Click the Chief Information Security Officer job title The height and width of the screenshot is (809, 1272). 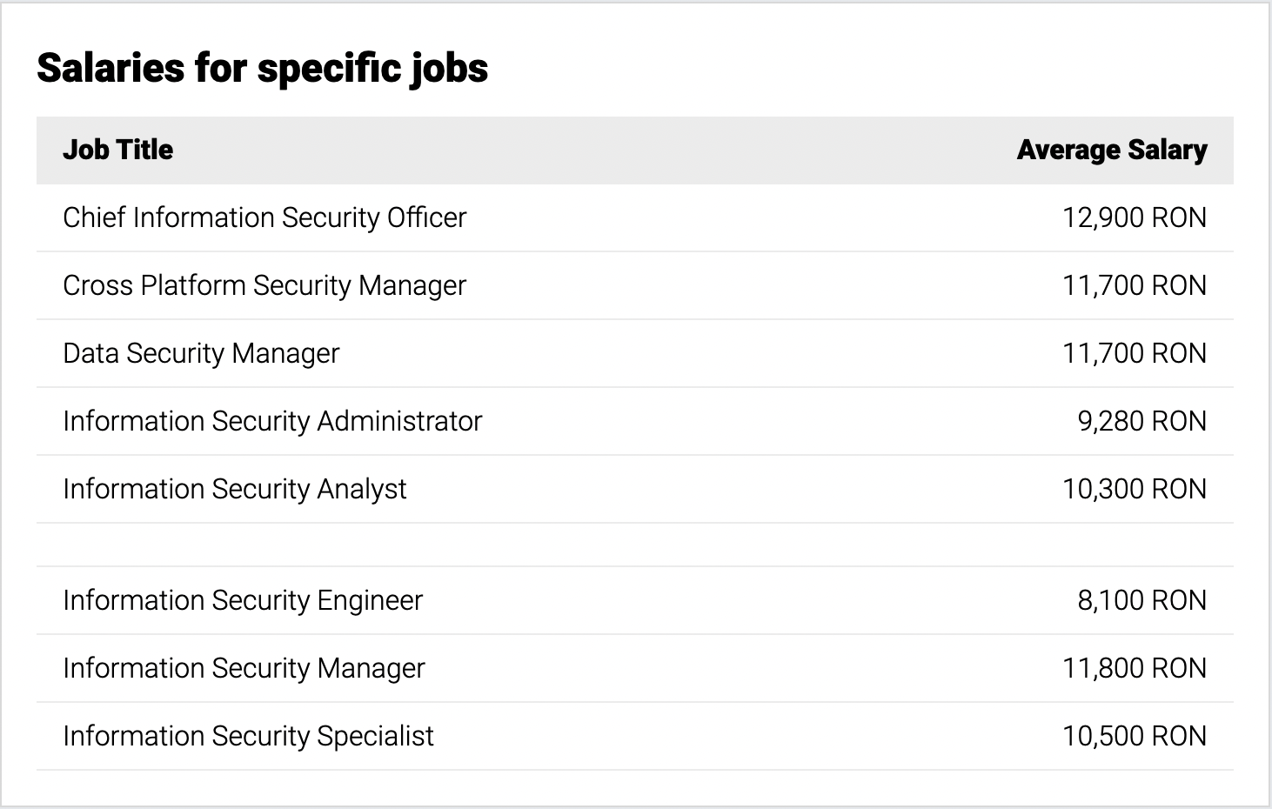(264, 217)
